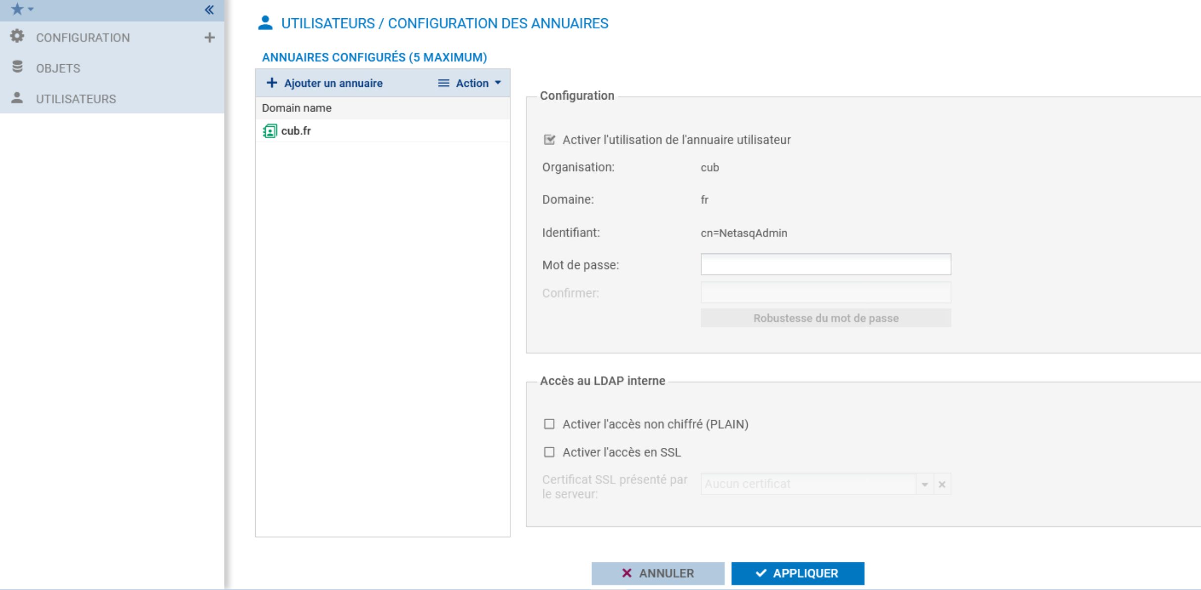1201x590 pixels.
Task: Enable Activer l'accès non chiffré (PLAIN)
Action: [549, 424]
